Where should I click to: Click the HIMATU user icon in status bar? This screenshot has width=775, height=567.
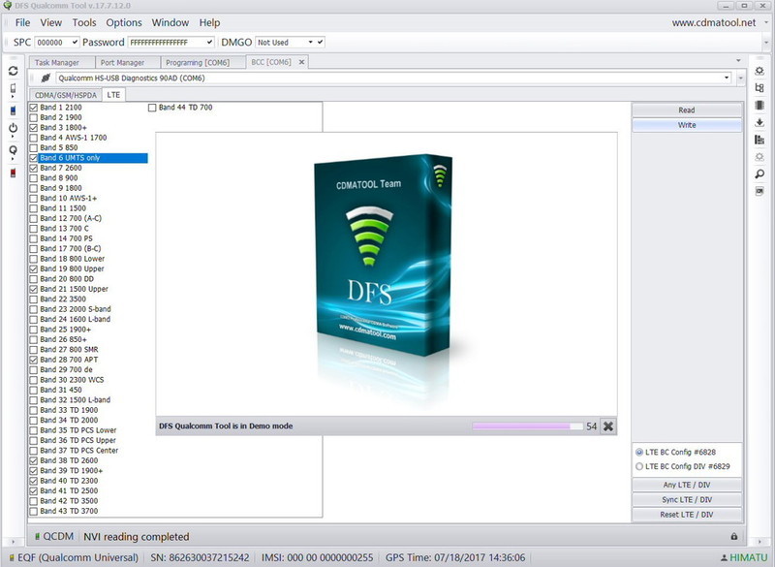(724, 557)
